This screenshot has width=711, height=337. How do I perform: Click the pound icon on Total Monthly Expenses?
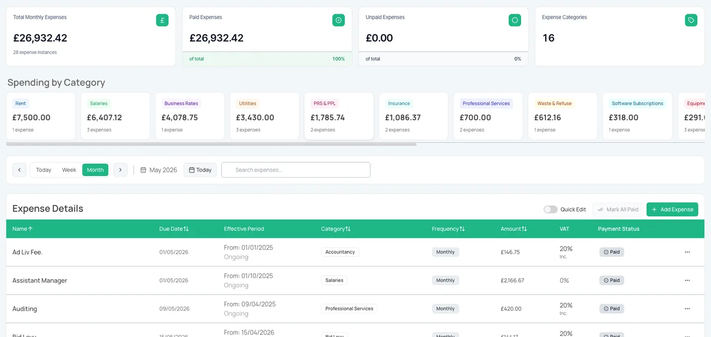click(162, 20)
